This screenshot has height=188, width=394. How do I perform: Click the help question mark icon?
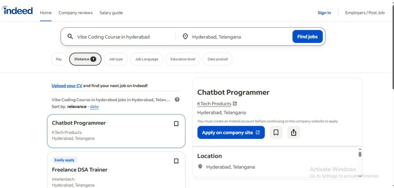tap(177, 100)
